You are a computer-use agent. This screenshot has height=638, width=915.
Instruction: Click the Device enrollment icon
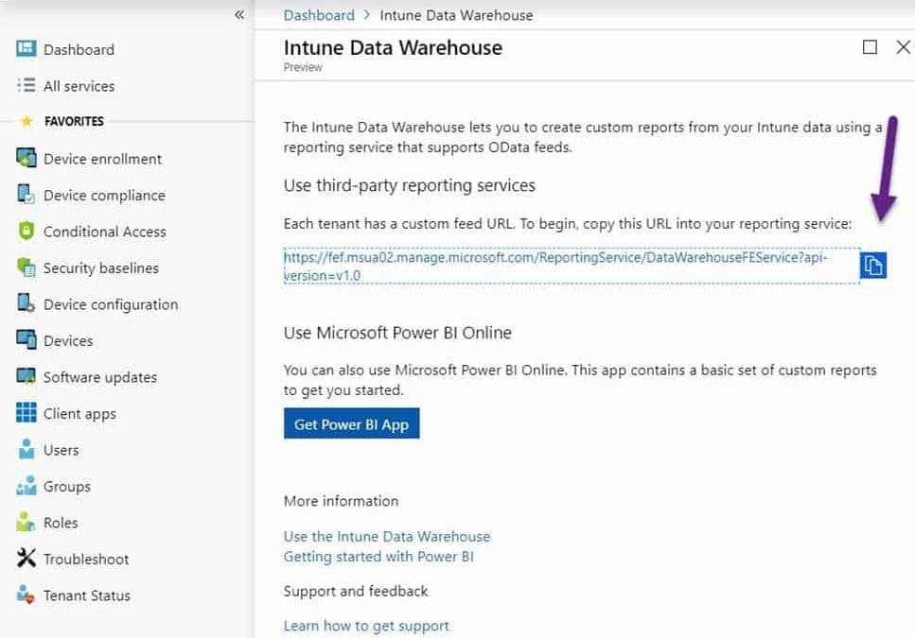(x=26, y=158)
